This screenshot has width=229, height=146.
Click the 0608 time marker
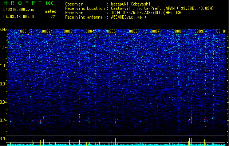click(177, 31)
